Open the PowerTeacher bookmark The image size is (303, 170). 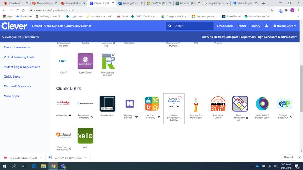[232, 17]
